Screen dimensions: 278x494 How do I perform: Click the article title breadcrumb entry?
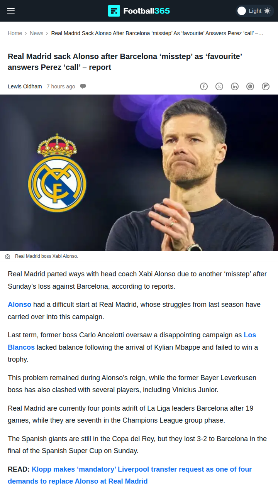[157, 33]
